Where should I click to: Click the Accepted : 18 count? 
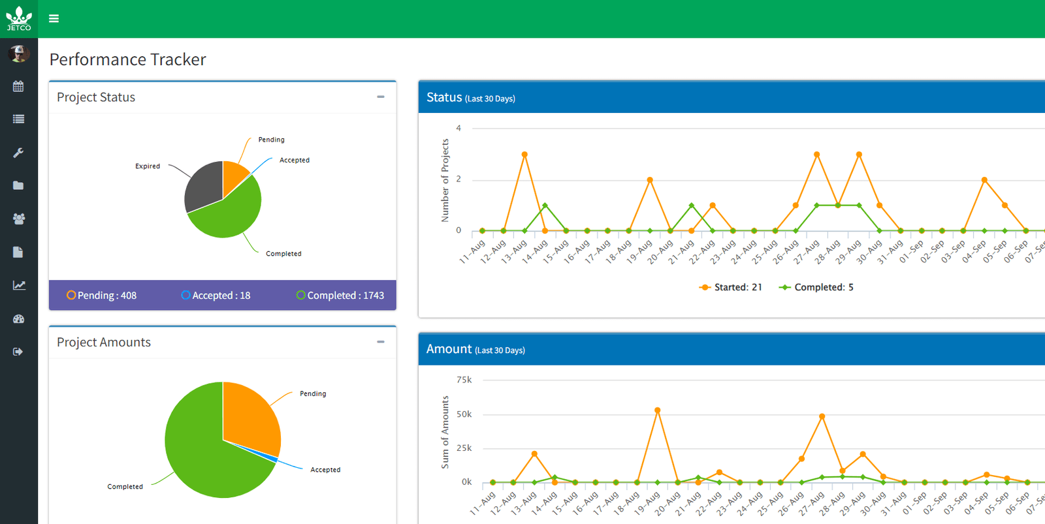pyautogui.click(x=216, y=296)
